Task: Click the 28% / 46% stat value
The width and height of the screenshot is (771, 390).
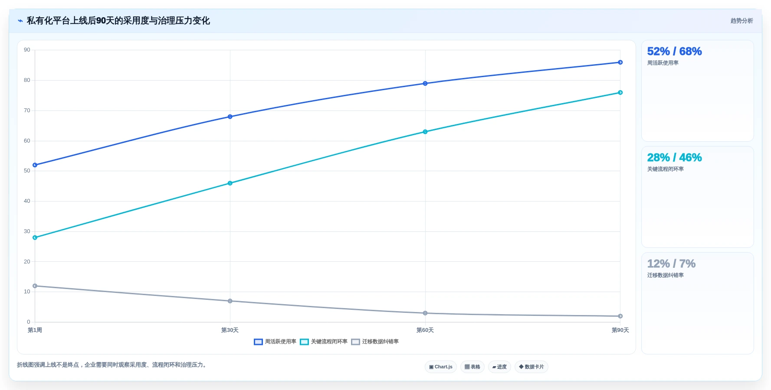Action: tap(674, 157)
